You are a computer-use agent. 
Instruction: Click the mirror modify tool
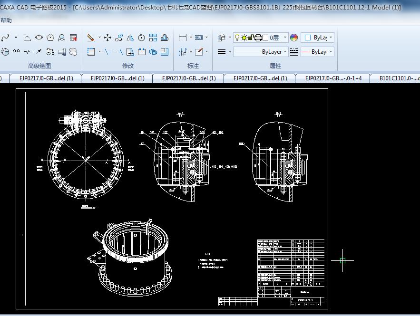[130, 38]
